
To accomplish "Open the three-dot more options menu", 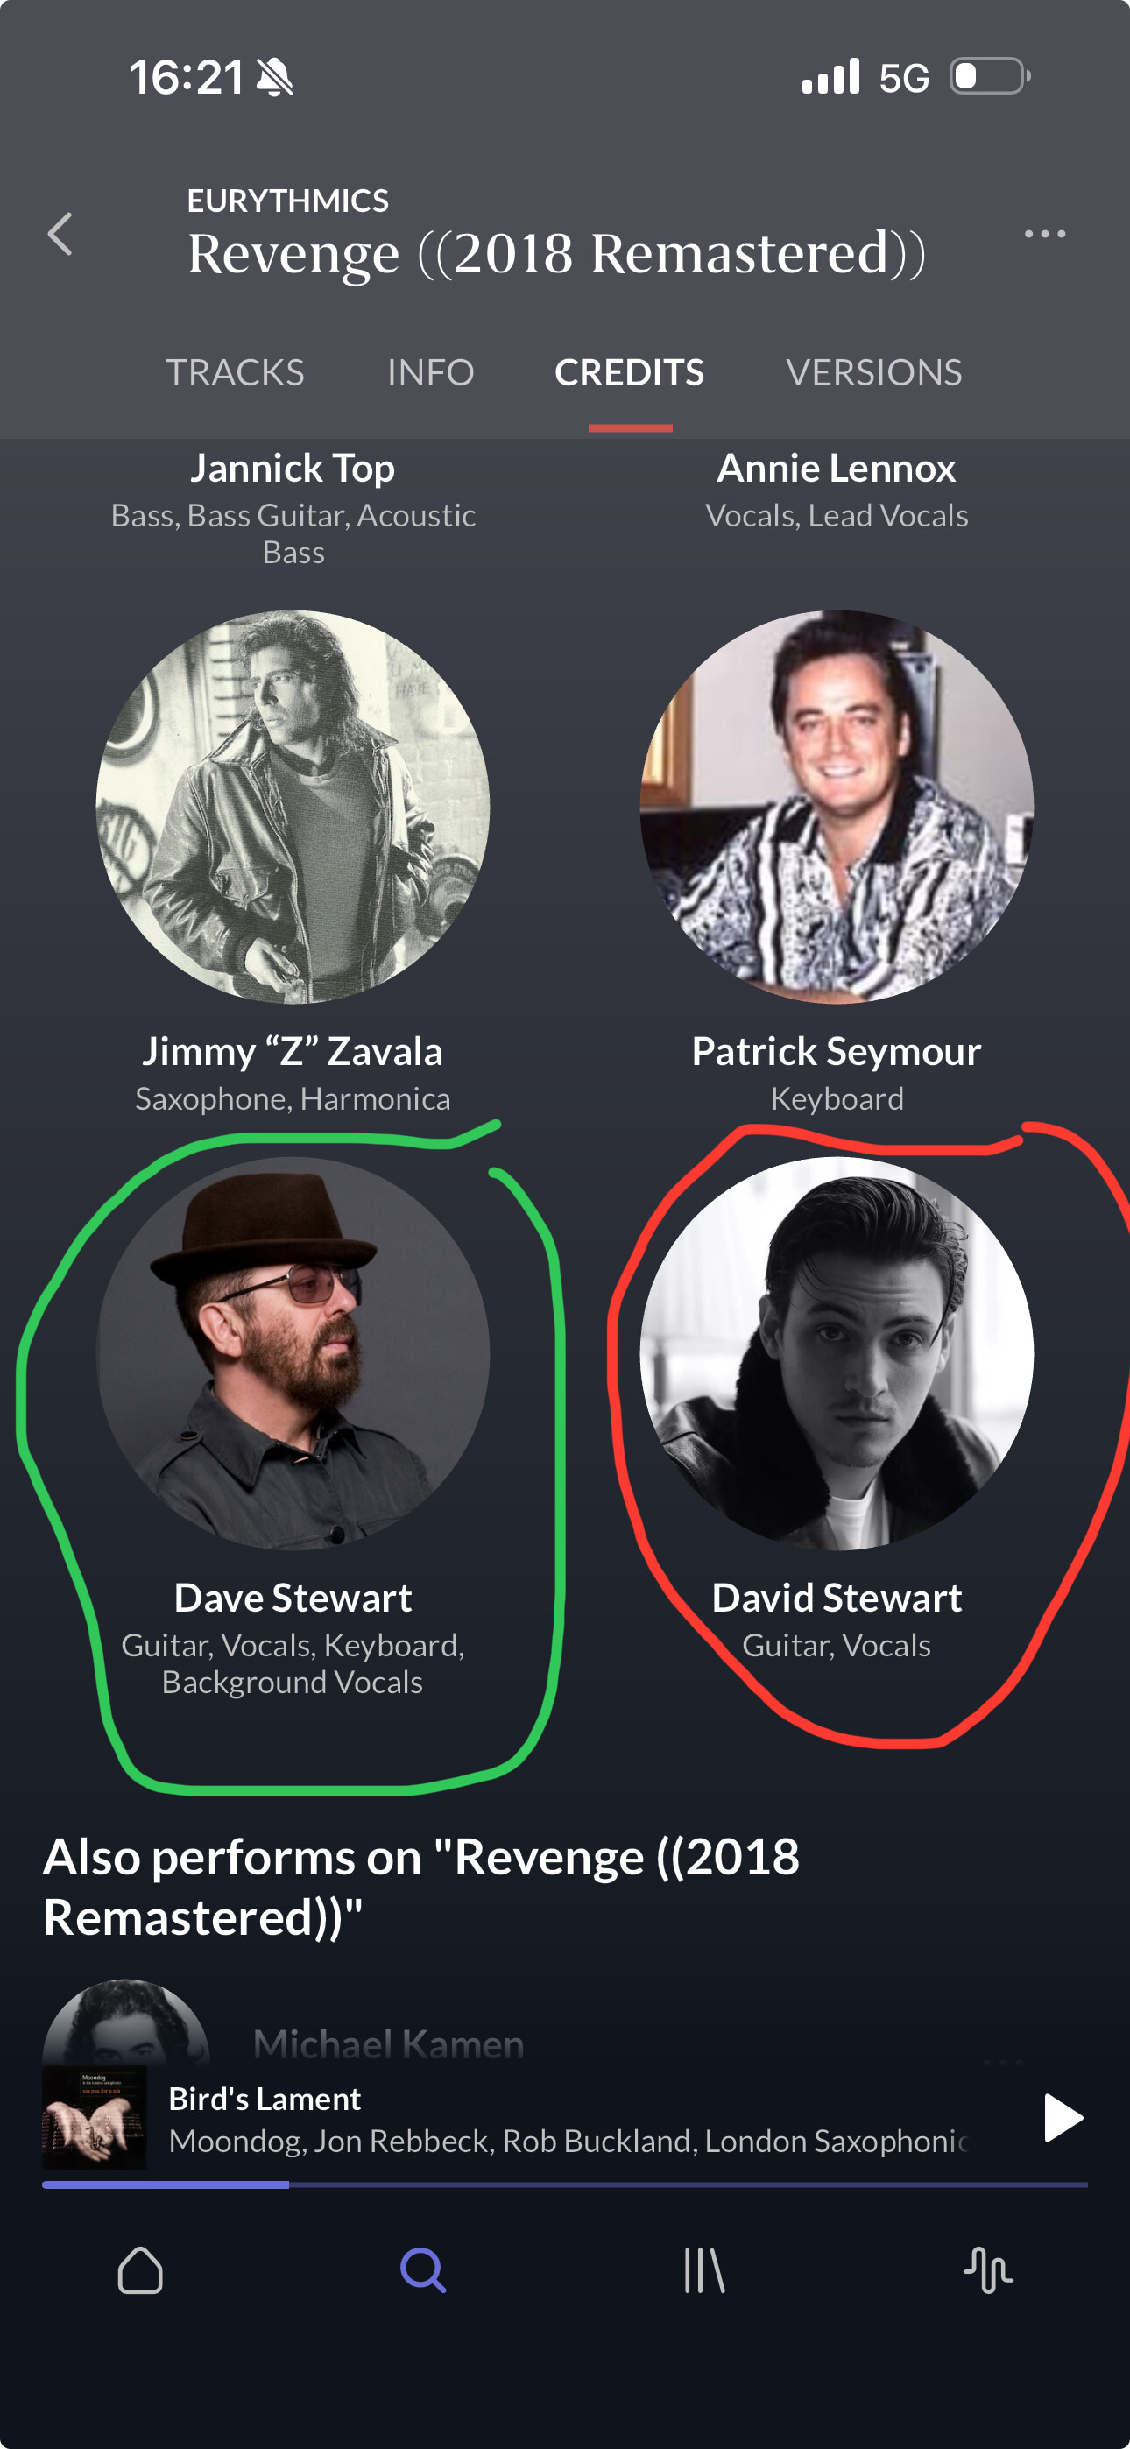I will [1044, 234].
